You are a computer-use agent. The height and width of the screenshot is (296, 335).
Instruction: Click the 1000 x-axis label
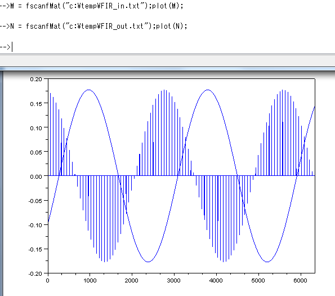point(90,281)
